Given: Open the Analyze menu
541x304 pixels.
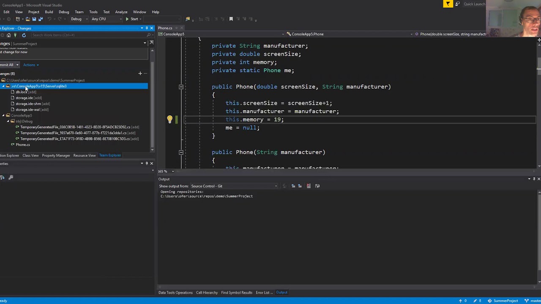Looking at the screenshot, I should click(121, 12).
